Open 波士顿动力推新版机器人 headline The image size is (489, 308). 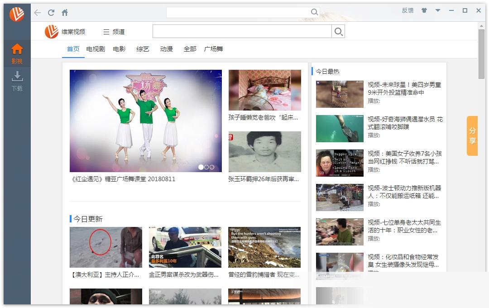[404, 192]
